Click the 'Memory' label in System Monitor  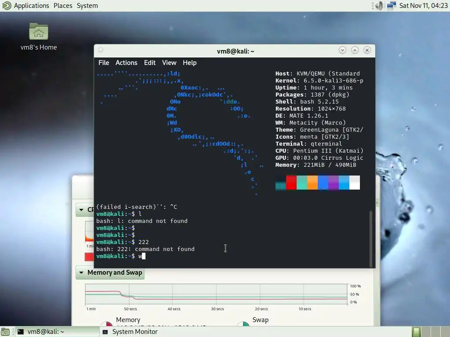tap(128, 320)
